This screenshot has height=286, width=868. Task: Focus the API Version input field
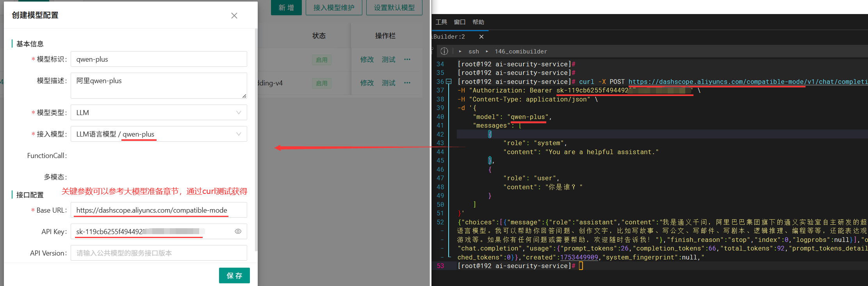click(159, 253)
